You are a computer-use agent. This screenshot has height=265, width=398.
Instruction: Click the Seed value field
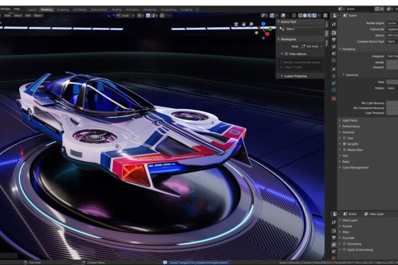(x=392, y=82)
